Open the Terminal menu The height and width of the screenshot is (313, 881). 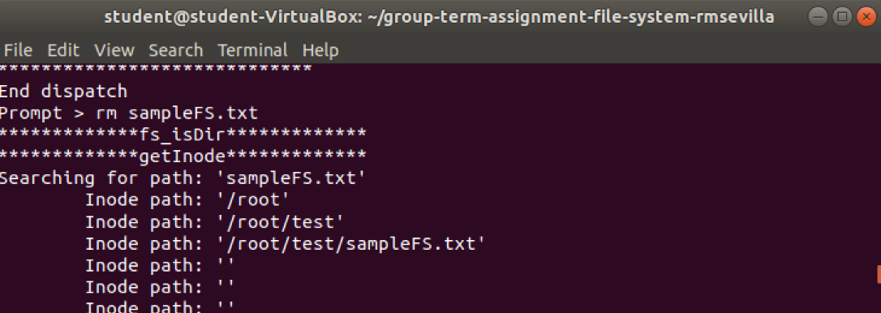[253, 50]
